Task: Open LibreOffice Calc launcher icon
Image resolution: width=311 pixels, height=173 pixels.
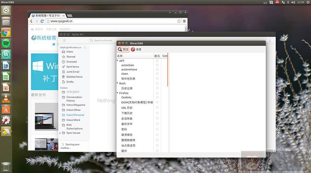Action: tap(6, 76)
